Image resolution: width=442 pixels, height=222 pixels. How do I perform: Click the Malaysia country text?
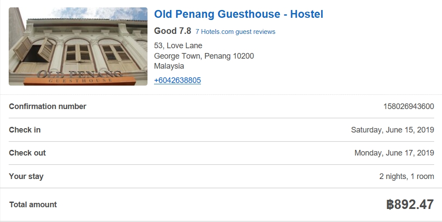tap(169, 66)
